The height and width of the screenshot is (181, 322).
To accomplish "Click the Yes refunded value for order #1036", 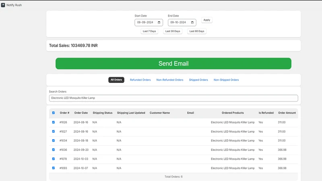I will pos(260,150).
